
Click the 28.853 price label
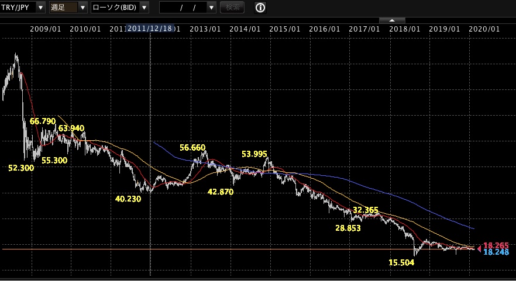(x=348, y=228)
